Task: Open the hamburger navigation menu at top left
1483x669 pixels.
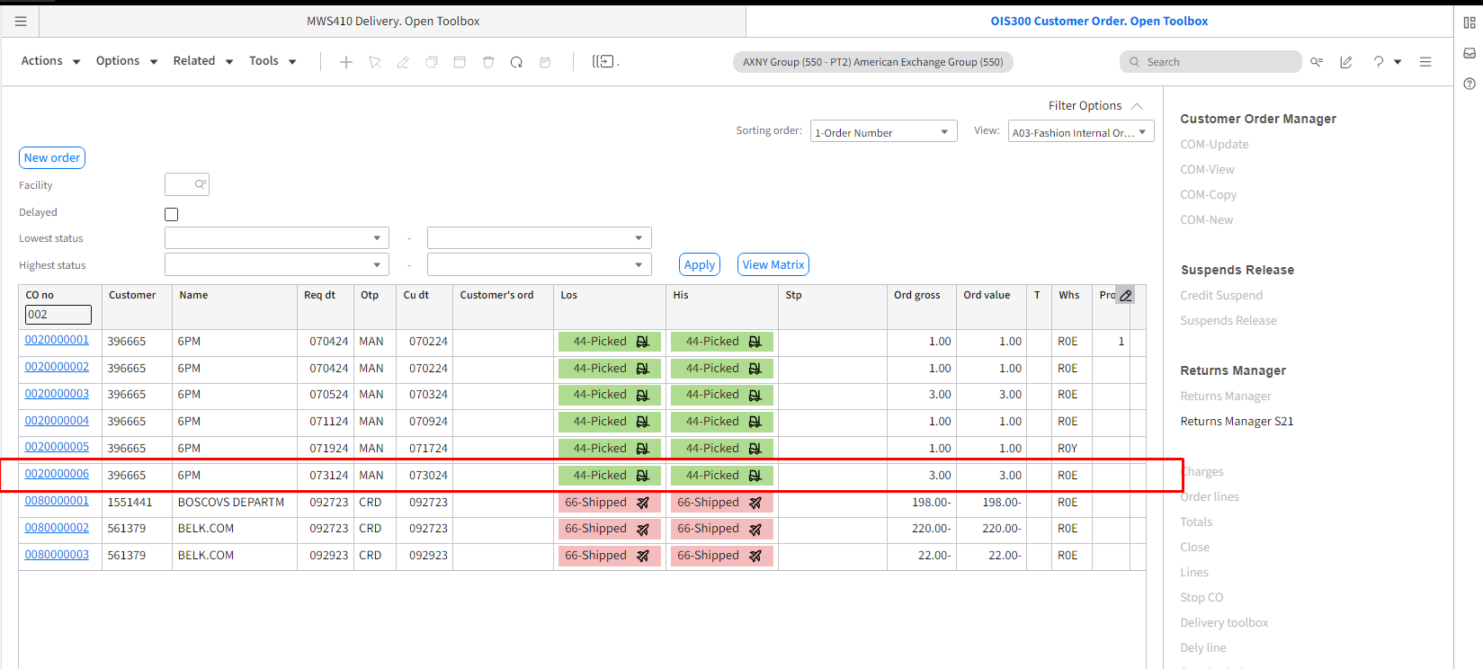Action: [21, 21]
